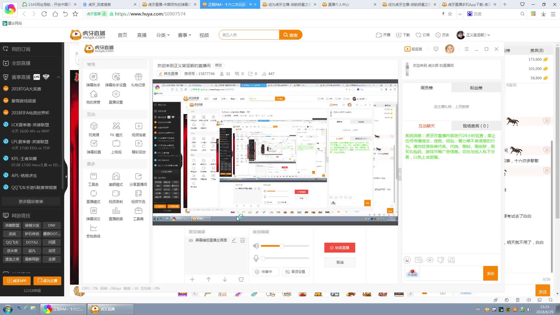Click the 成为主播 sidebar button
This screenshot has height=315, width=560.
tap(47, 281)
